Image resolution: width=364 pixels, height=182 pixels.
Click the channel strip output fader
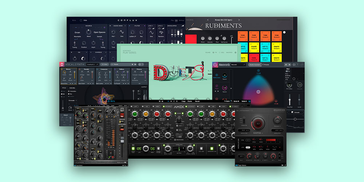point(122,139)
